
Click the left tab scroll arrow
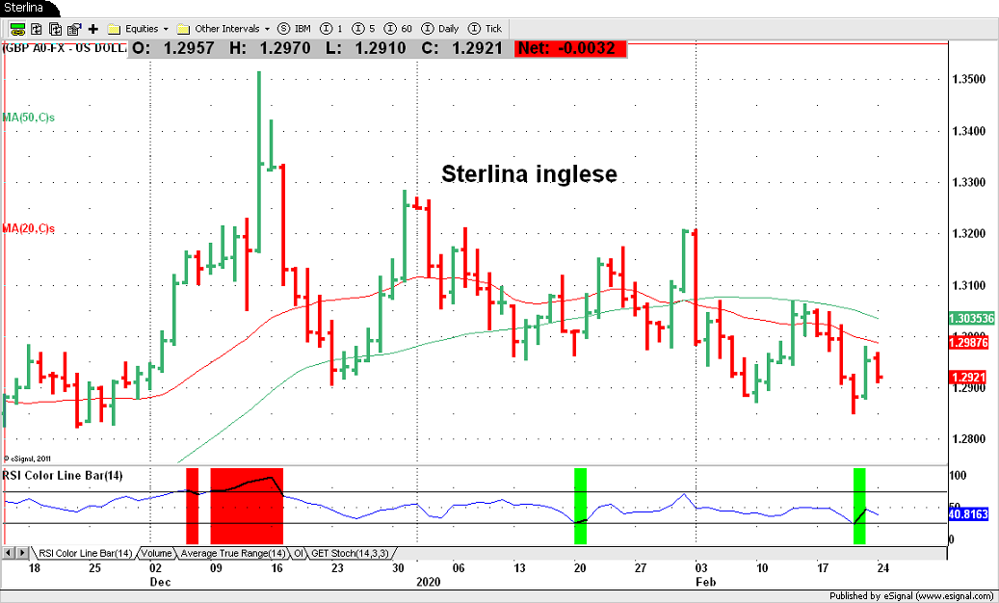(9, 553)
